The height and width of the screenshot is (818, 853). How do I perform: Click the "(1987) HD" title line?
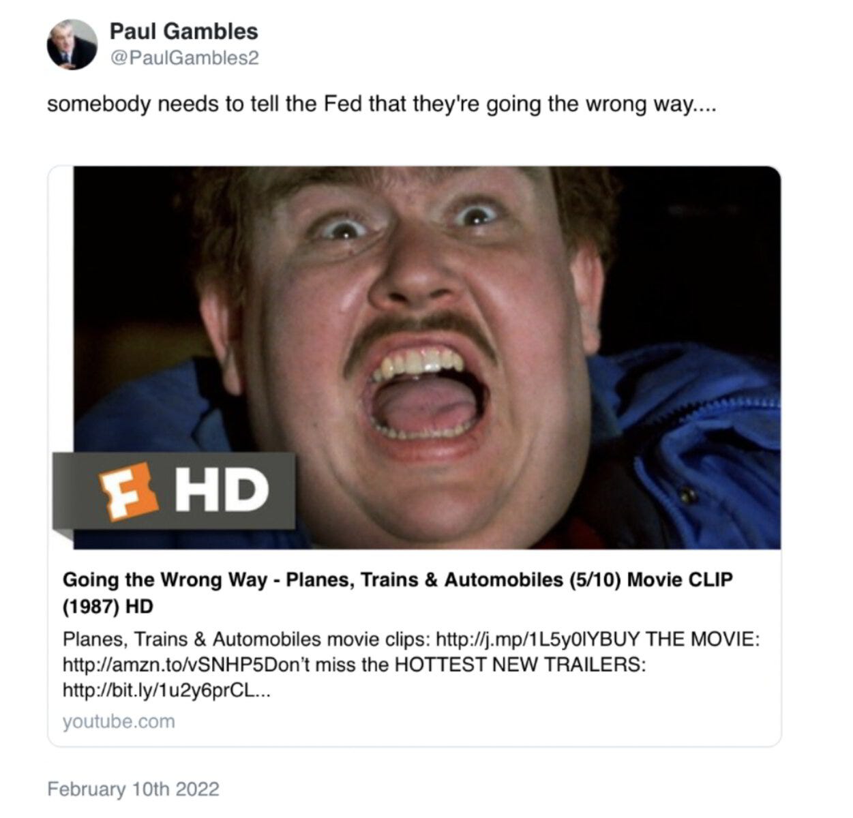coord(108,606)
